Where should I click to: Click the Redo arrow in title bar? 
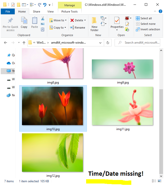click(39, 5)
